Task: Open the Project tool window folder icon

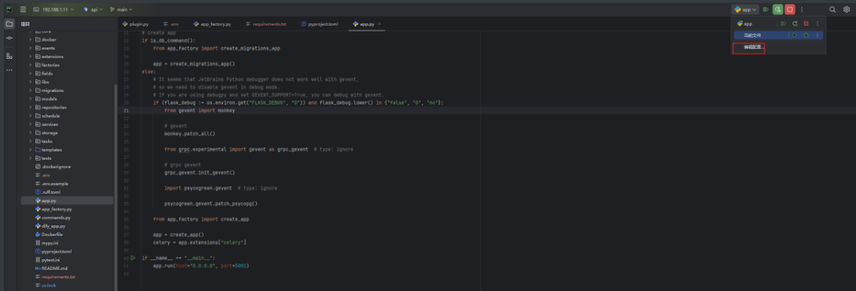Action: pyautogui.click(x=9, y=23)
